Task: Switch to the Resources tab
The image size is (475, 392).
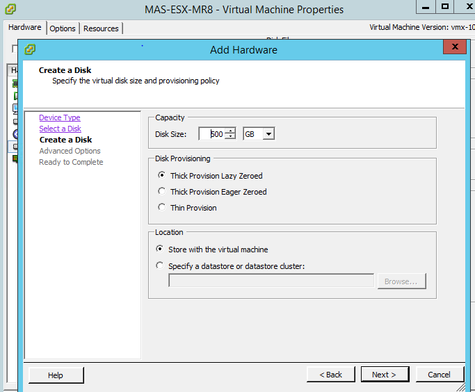Action: 101,28
